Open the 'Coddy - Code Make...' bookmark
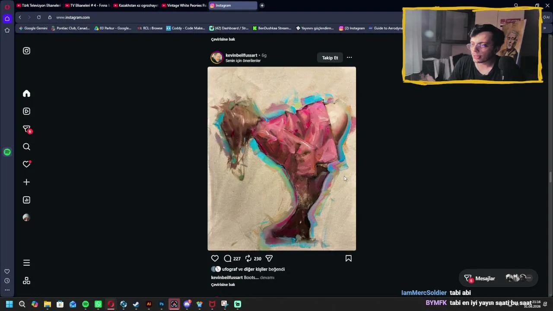 pyautogui.click(x=185, y=28)
